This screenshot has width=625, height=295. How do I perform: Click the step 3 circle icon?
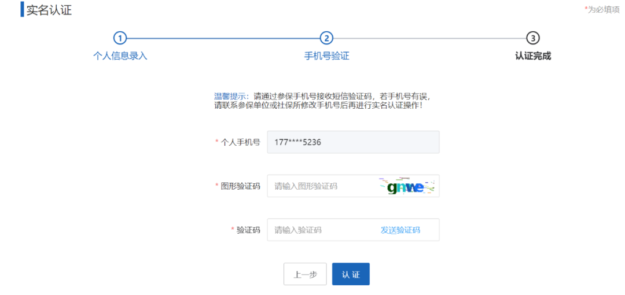(x=533, y=38)
